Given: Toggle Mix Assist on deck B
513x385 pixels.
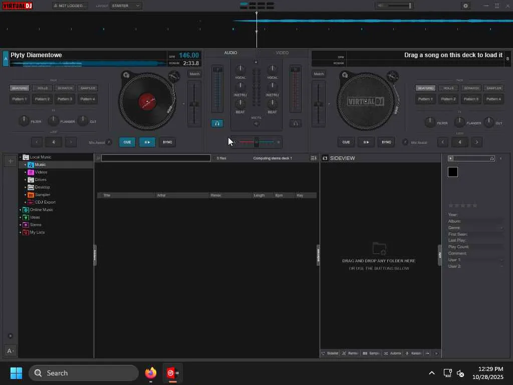Looking at the screenshot, I should (405, 142).
